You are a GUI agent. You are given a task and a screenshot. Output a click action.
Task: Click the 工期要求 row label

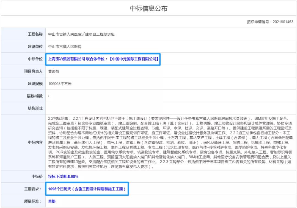coord(33,189)
